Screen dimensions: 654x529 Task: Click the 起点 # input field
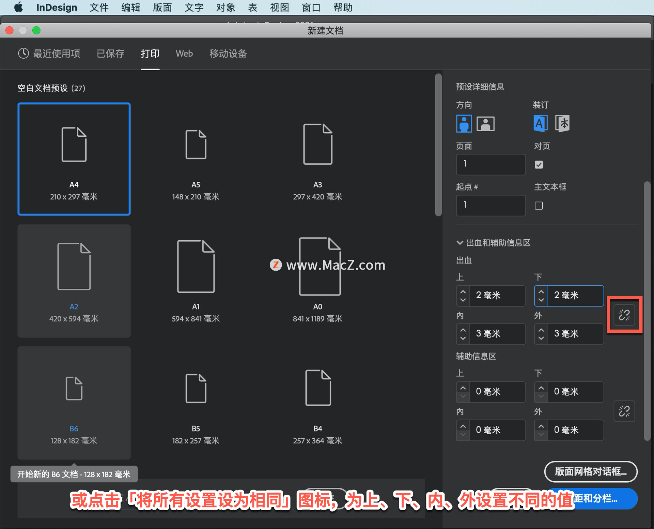coord(490,205)
